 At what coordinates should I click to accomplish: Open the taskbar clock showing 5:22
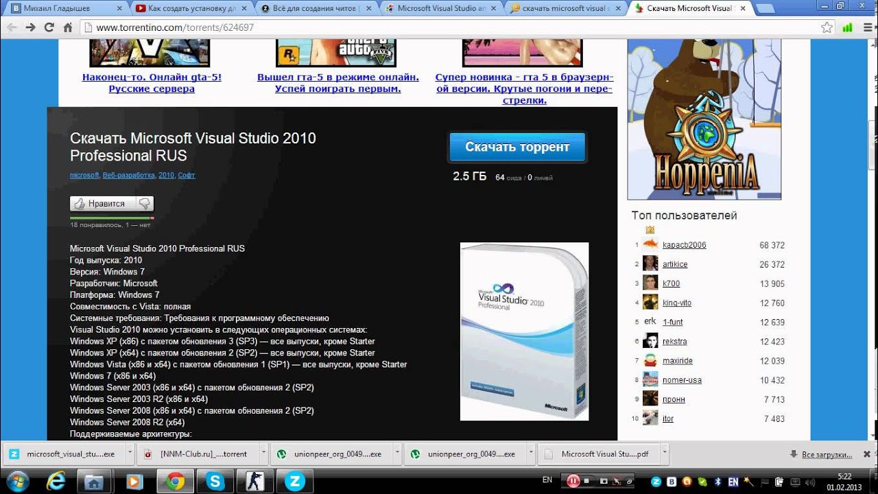[844, 482]
